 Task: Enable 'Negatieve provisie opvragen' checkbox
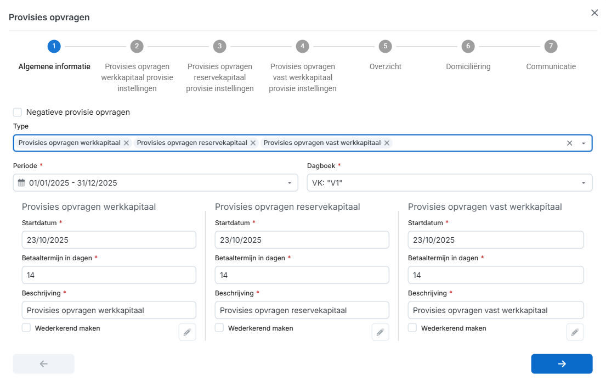(x=18, y=112)
